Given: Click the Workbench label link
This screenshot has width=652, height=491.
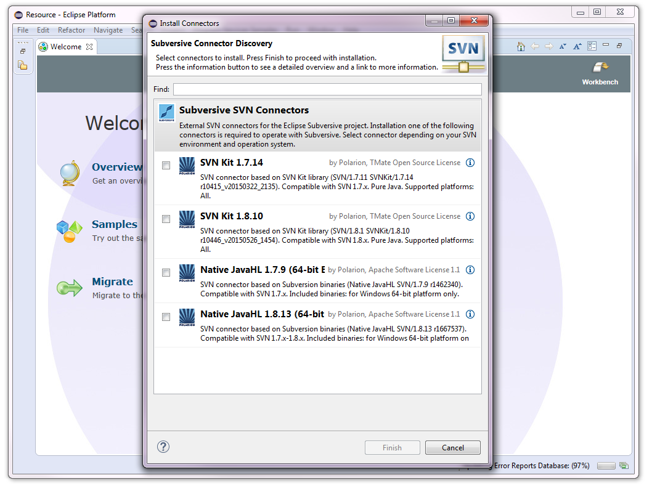Looking at the screenshot, I should click(600, 82).
